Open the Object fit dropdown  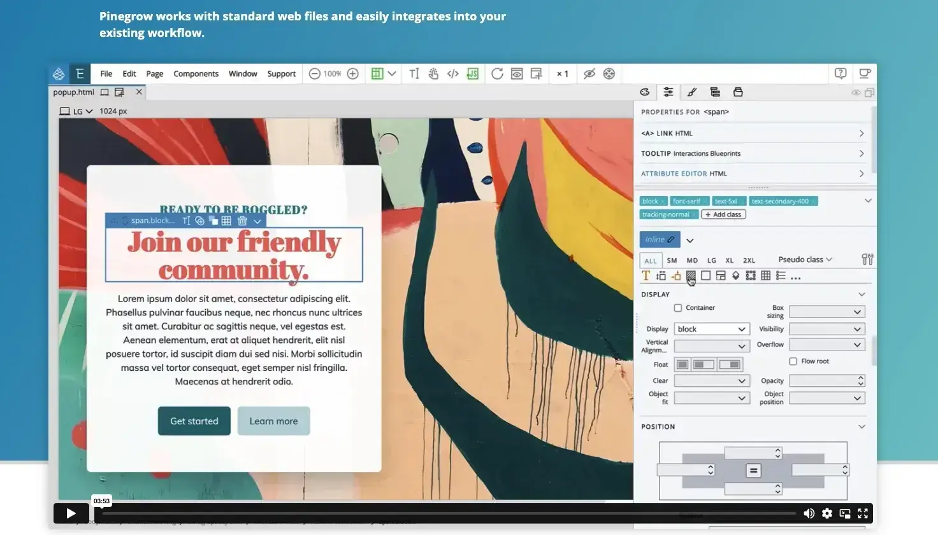(712, 398)
